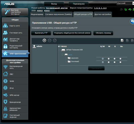The image size is (134, 124).
Task: Select the Общий ресурс в FTP tab
Action: click(x=83, y=14)
